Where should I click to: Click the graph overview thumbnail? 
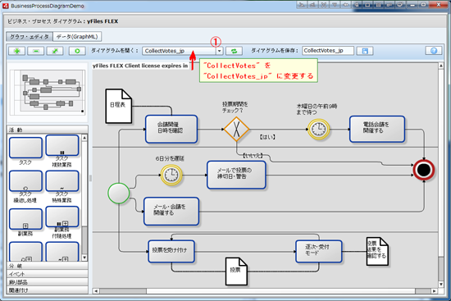click(x=48, y=92)
